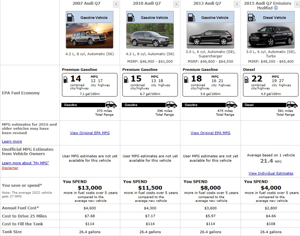Open the 2015 Audi Q7 photo

pyautogui.click(x=271, y=36)
